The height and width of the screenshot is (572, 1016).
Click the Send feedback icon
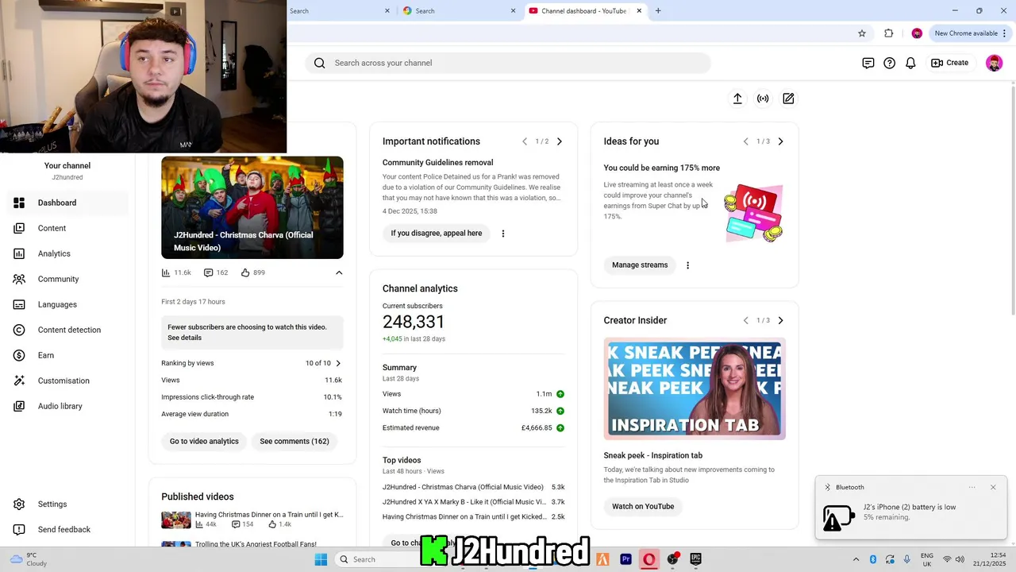pyautogui.click(x=20, y=529)
